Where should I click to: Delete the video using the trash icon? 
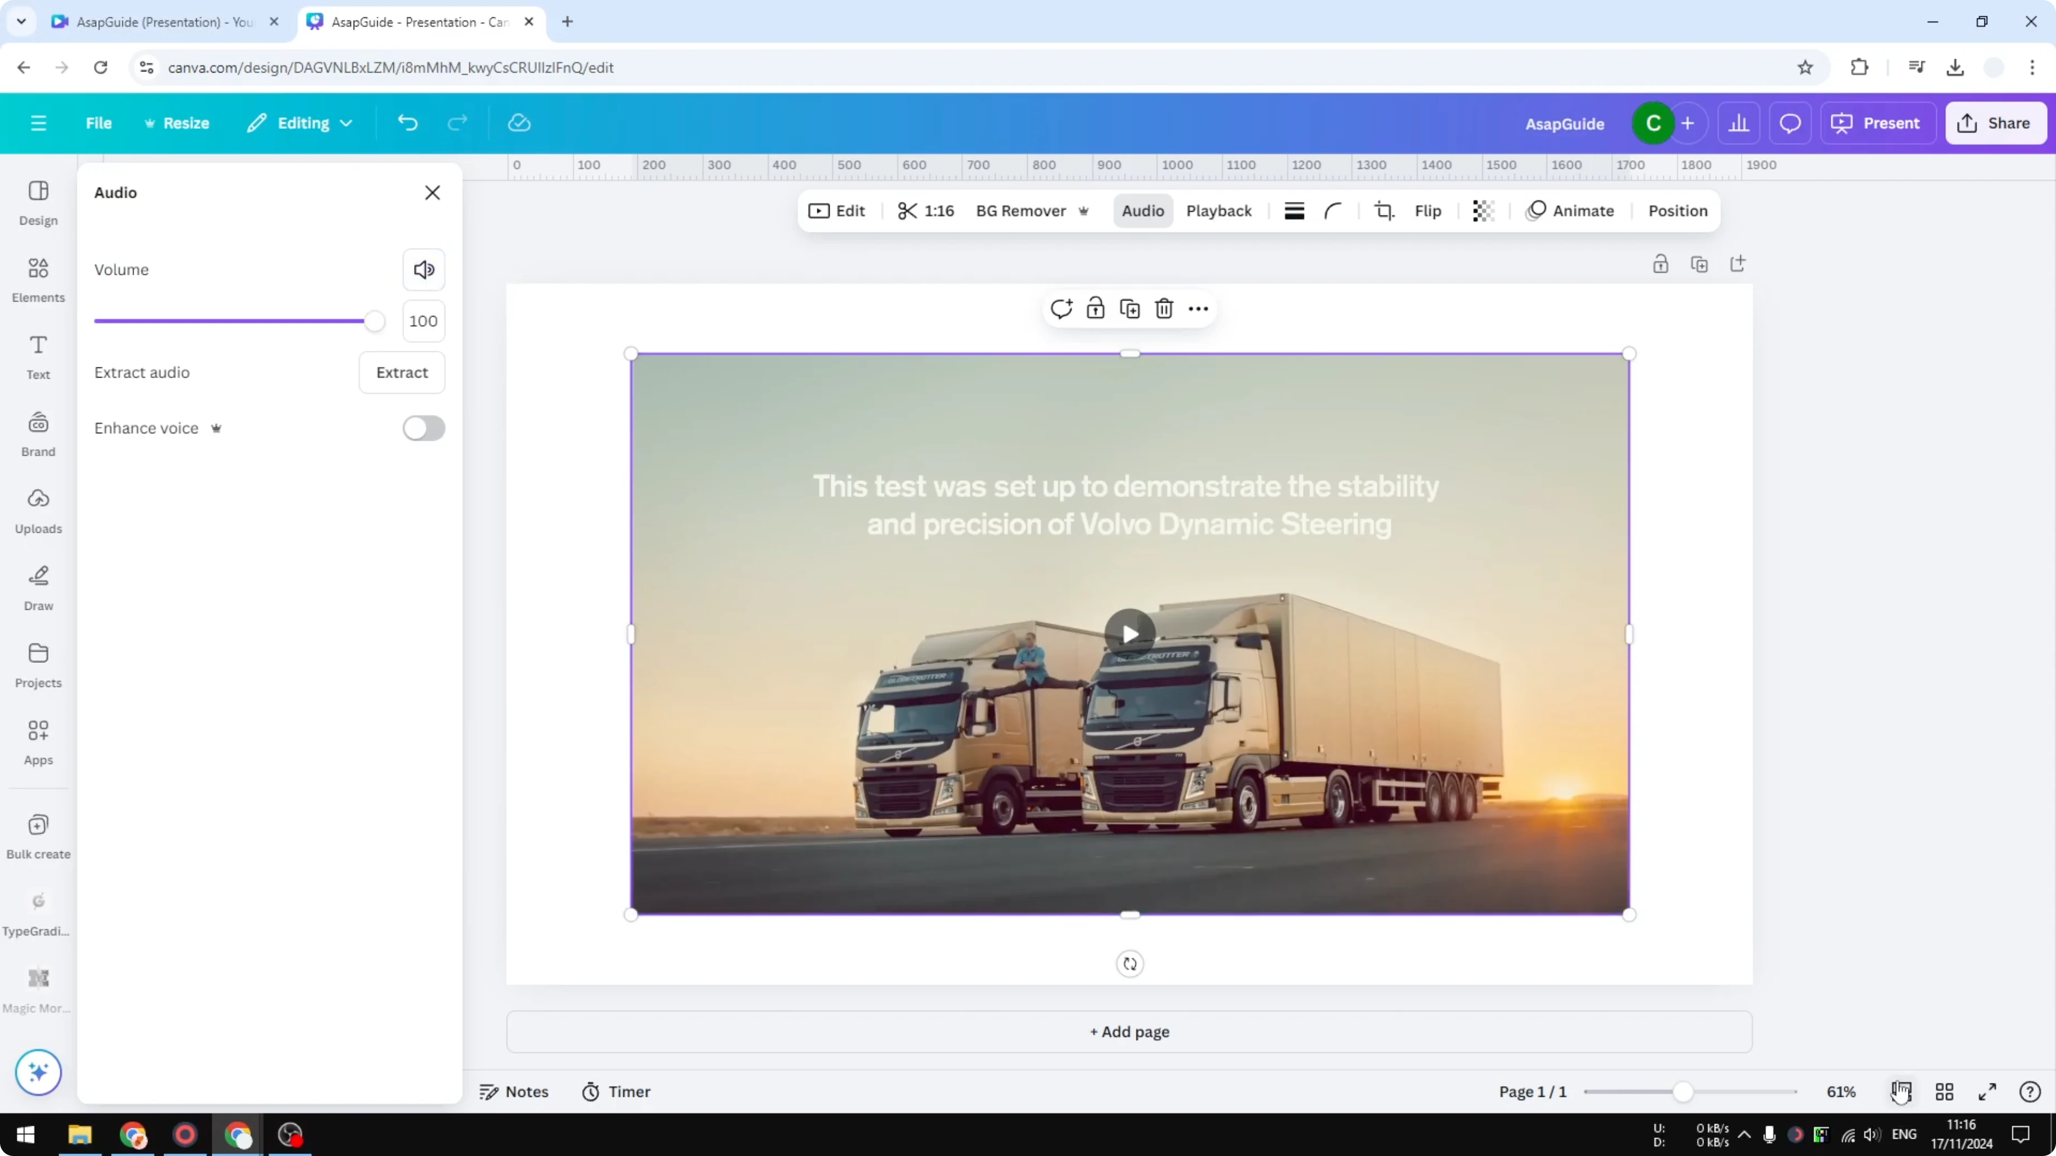1164,309
